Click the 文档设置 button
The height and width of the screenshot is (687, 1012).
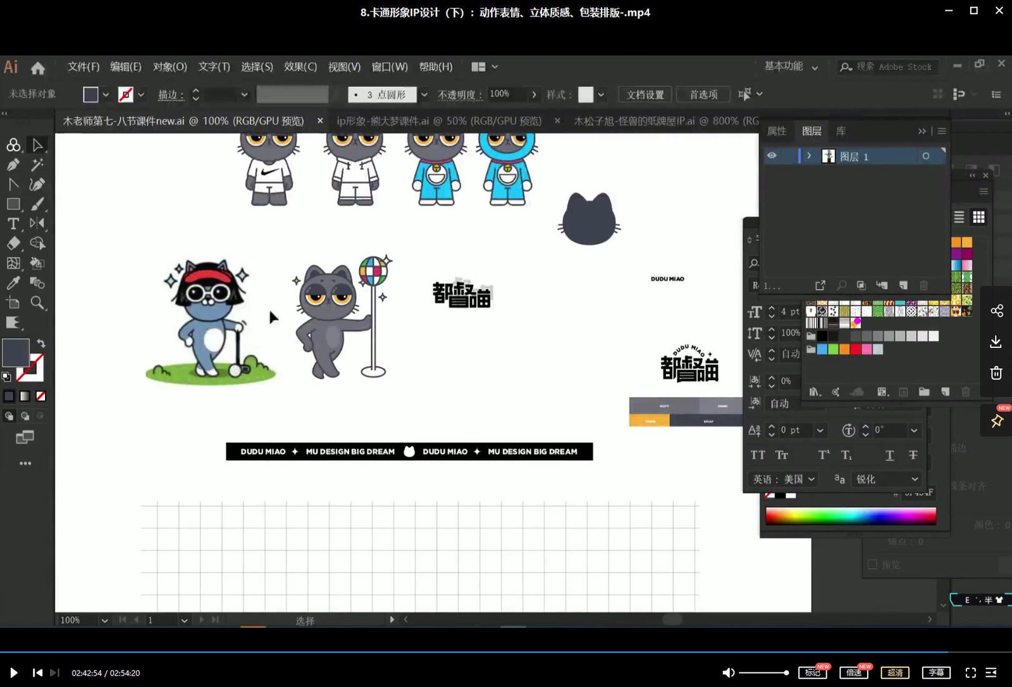tap(645, 94)
